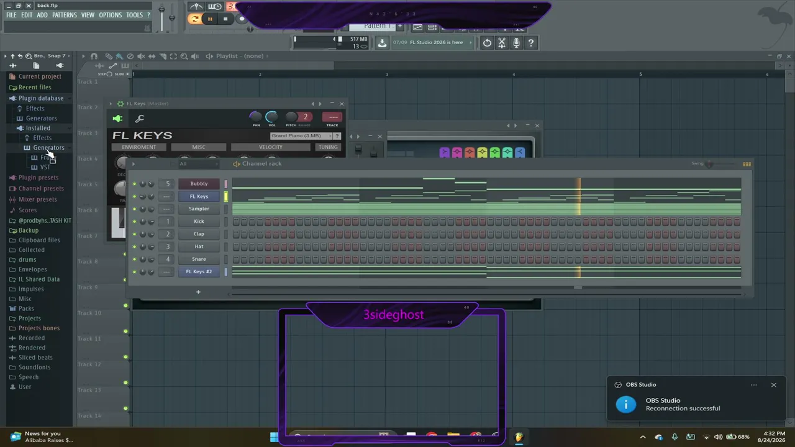Stop playback with the stop button

pos(225,19)
